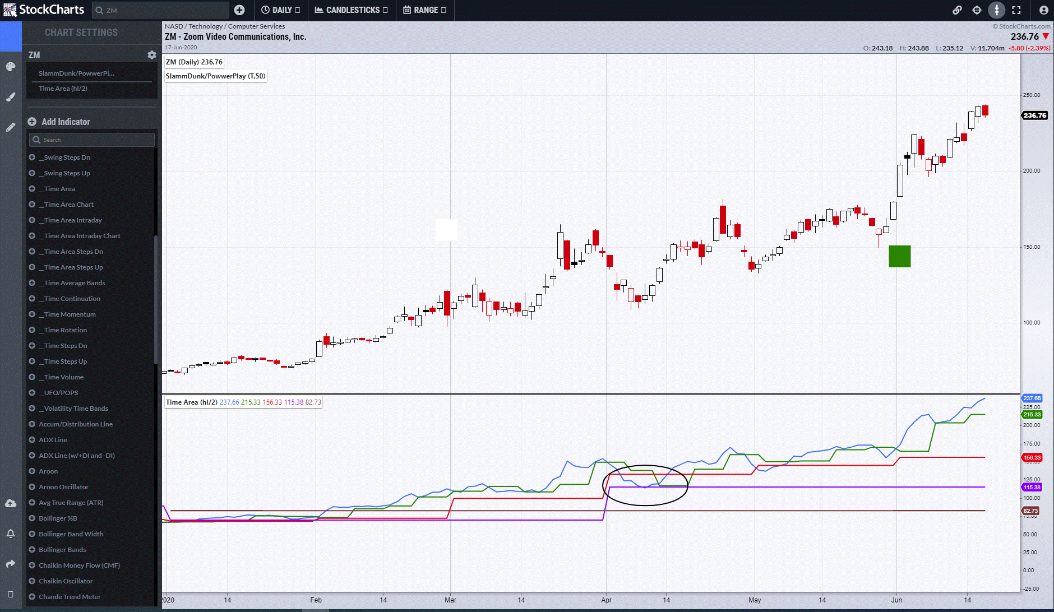Open the DAILY period dropdown

(x=281, y=10)
